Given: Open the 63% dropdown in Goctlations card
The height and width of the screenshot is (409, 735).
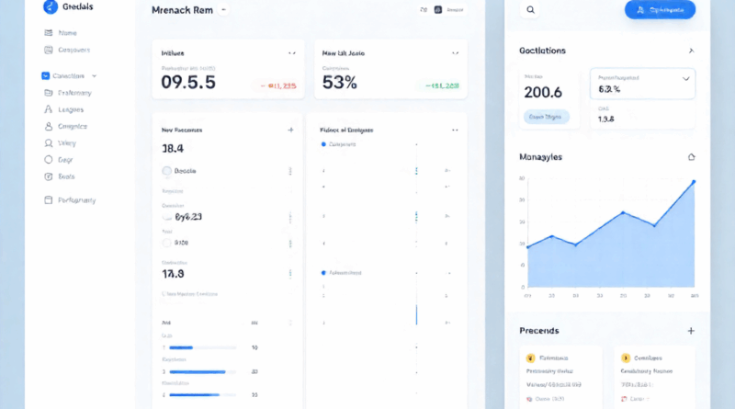Looking at the screenshot, I should tap(685, 79).
